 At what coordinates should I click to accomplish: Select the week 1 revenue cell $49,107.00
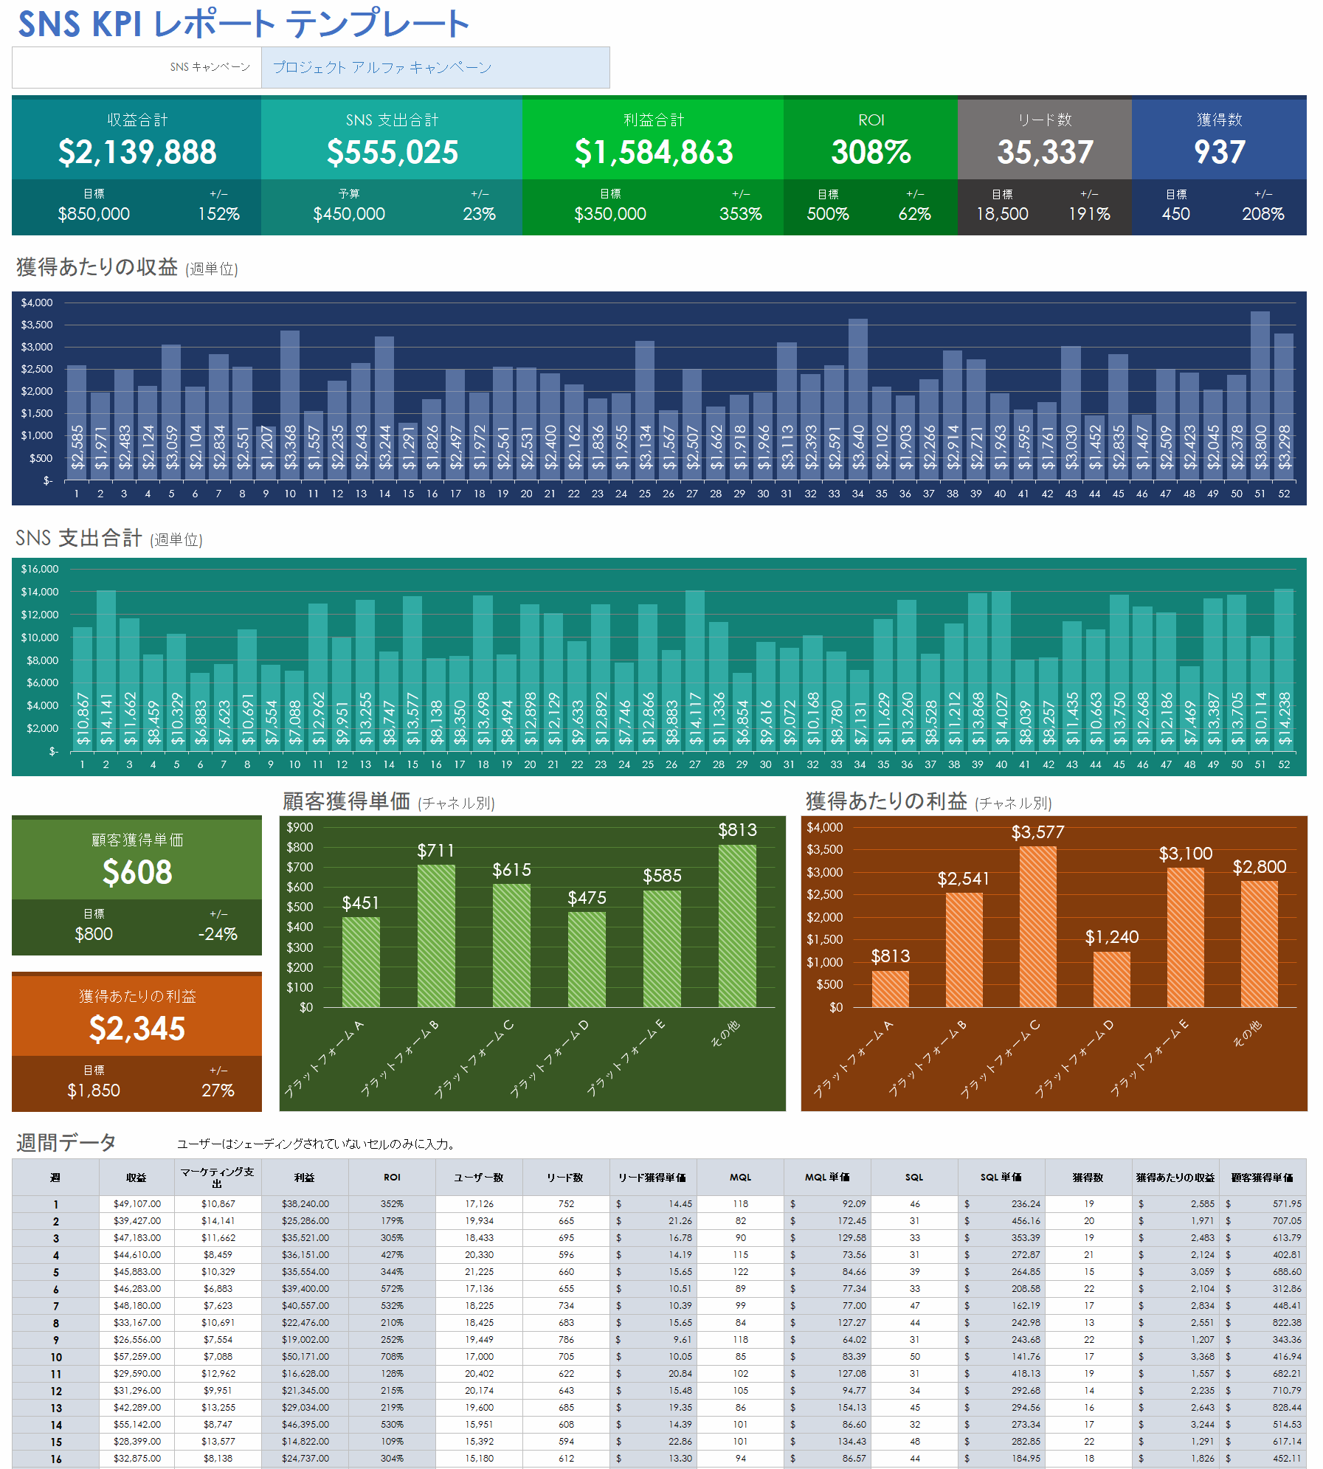pos(137,1204)
